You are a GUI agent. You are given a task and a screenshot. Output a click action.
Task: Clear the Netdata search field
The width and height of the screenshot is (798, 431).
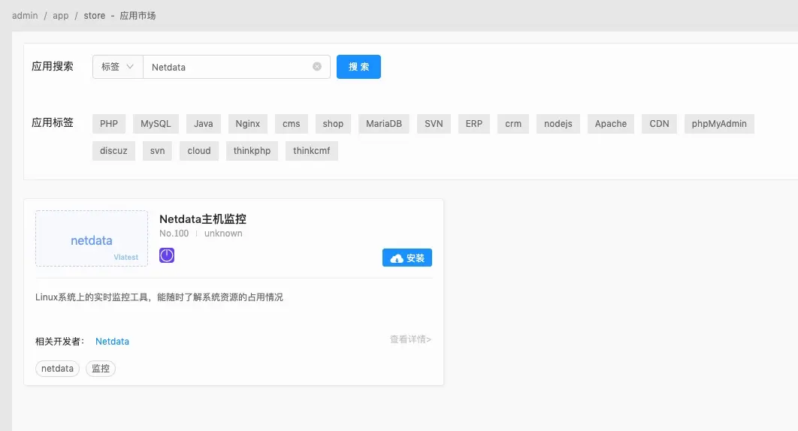coord(317,67)
